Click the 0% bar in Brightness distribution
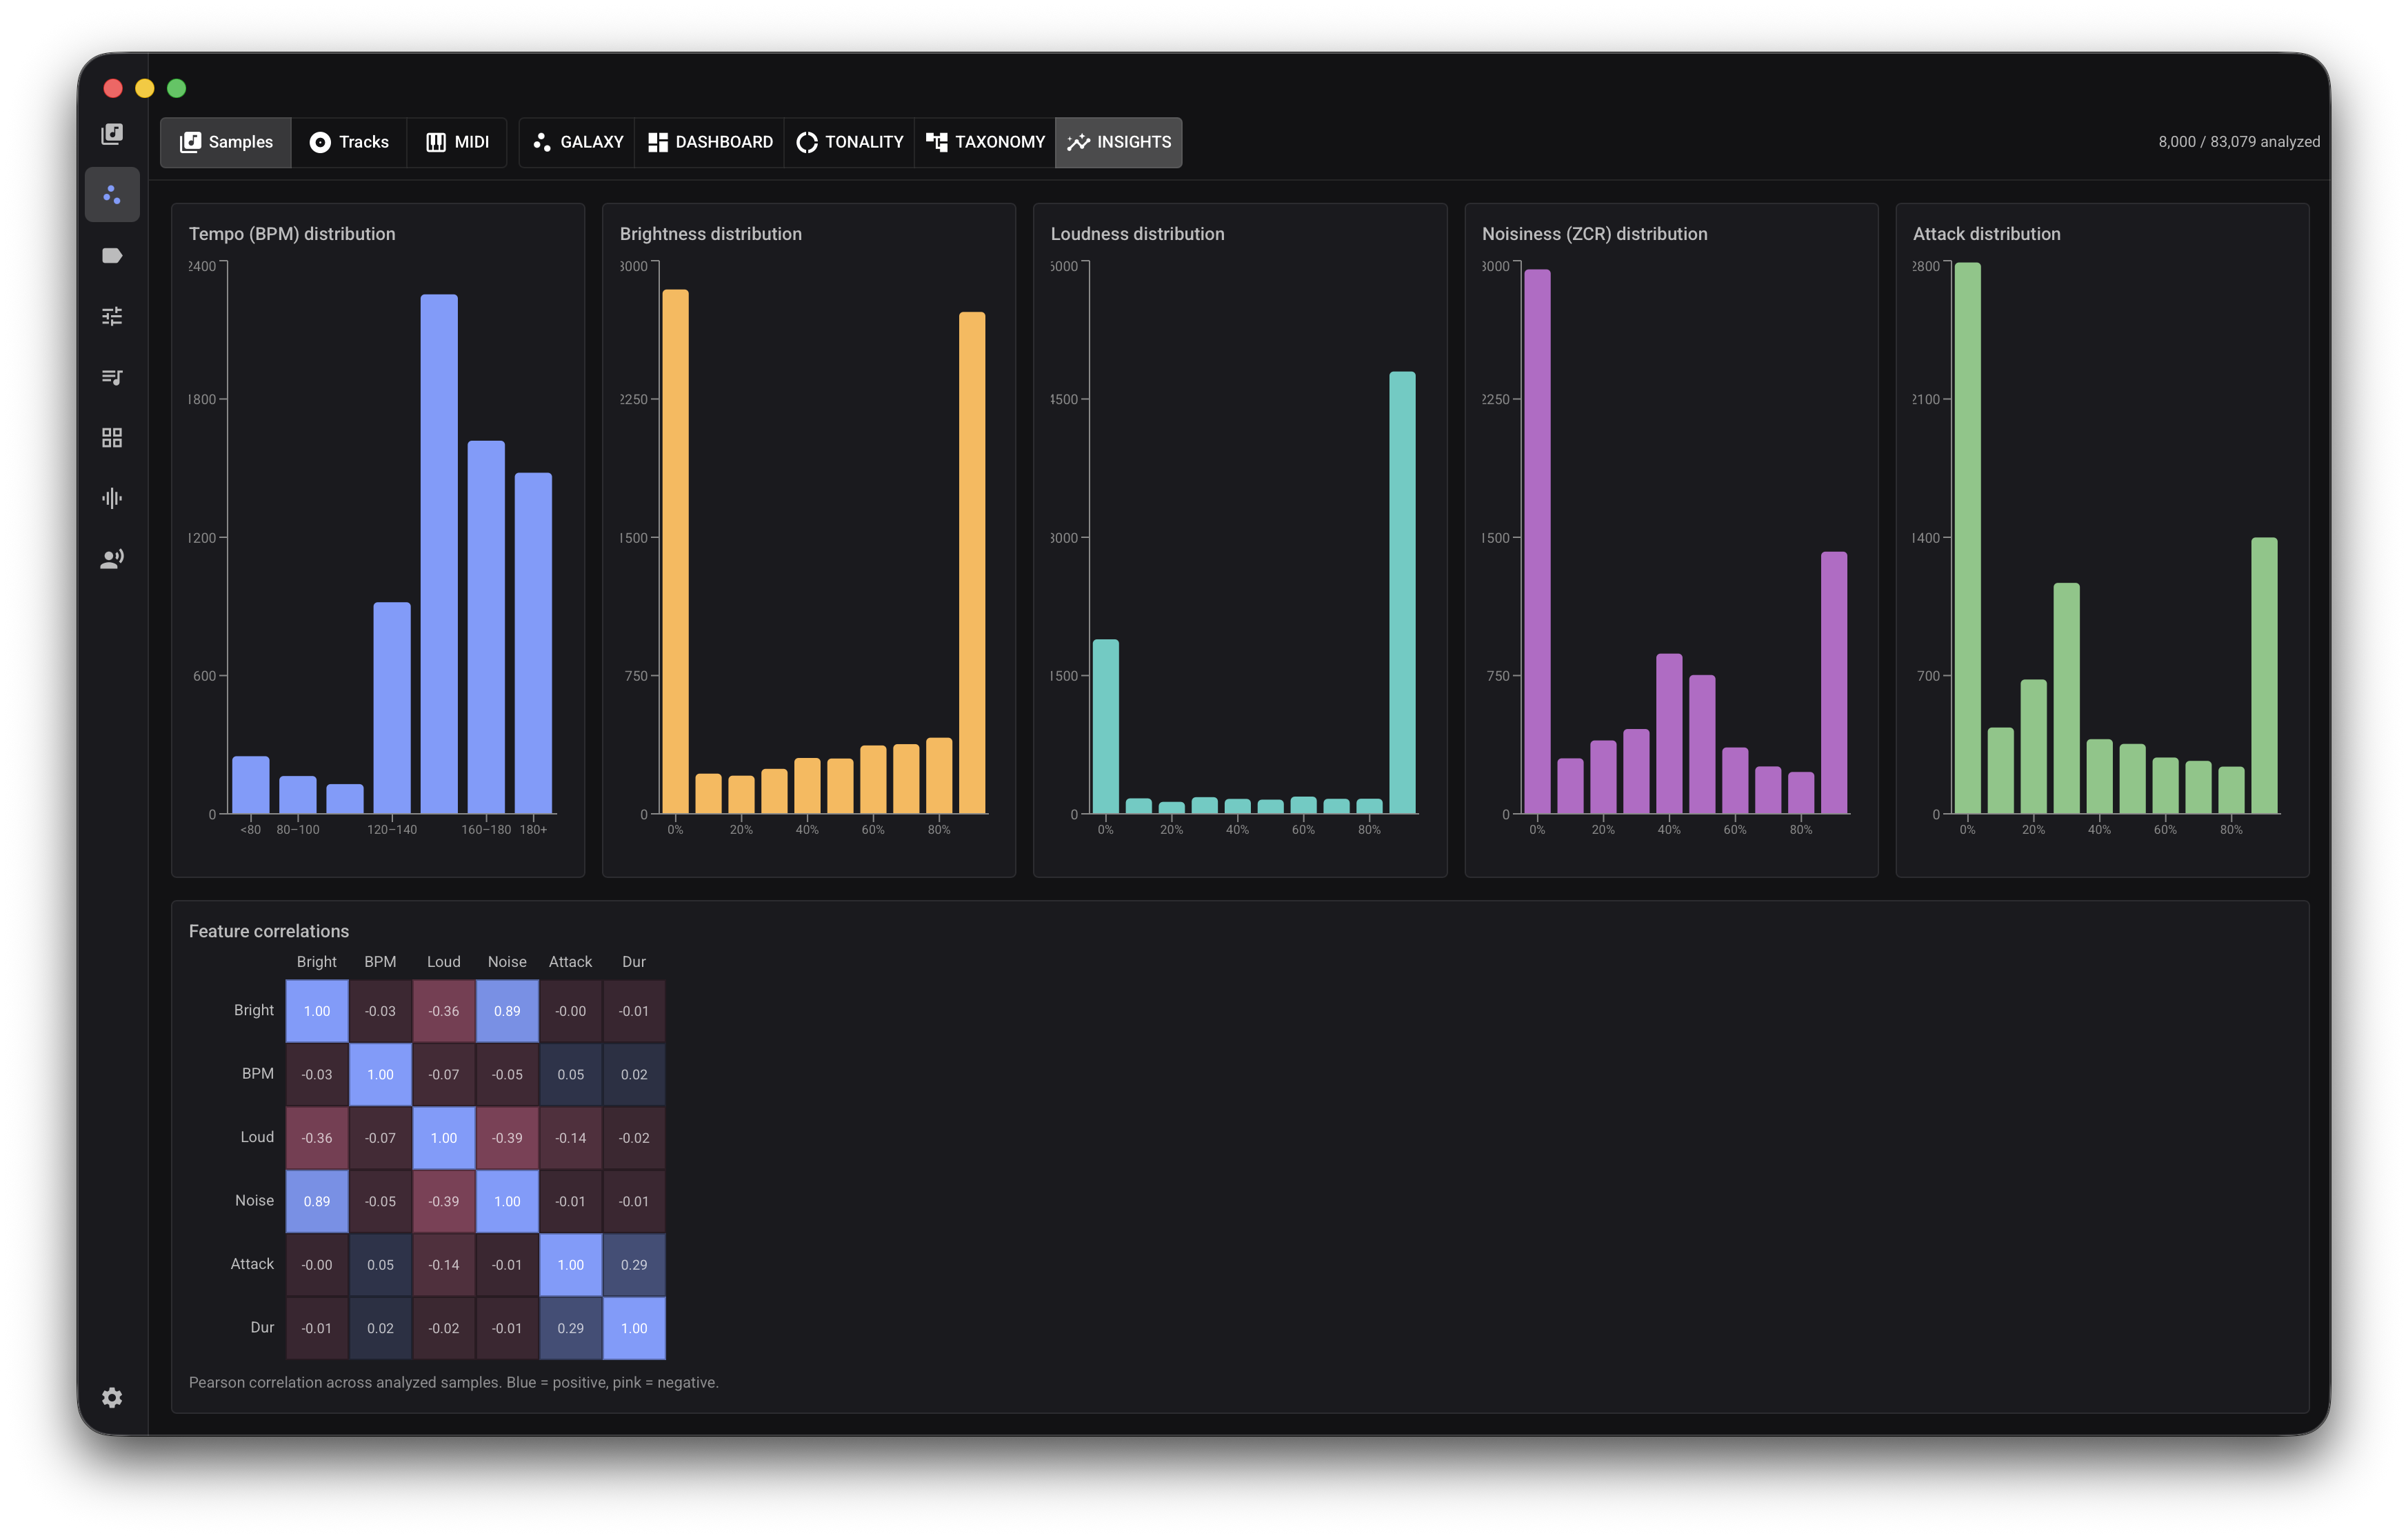 [x=675, y=551]
